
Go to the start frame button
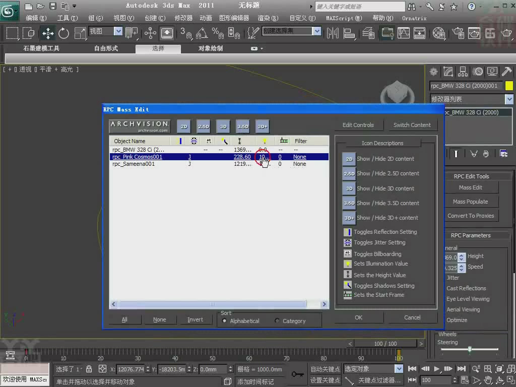(x=412, y=369)
